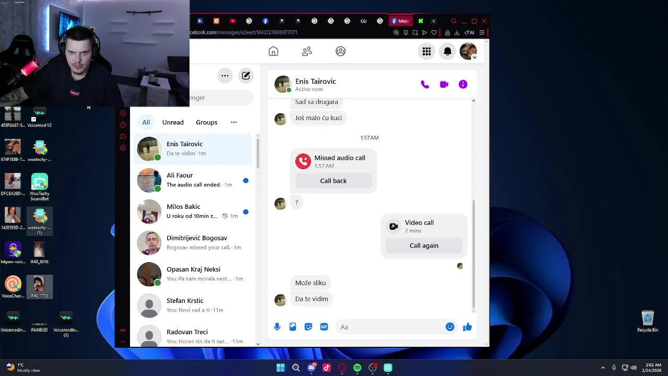Image resolution: width=668 pixels, height=376 pixels.
Task: Open Ali Faour conversation
Action: (193, 180)
